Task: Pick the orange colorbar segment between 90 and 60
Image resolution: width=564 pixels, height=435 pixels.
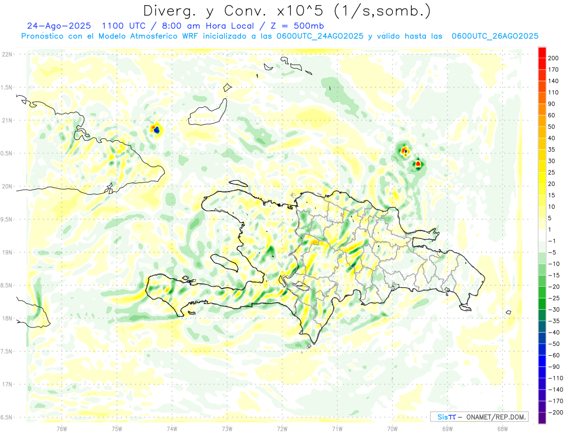Action: pos(542,110)
